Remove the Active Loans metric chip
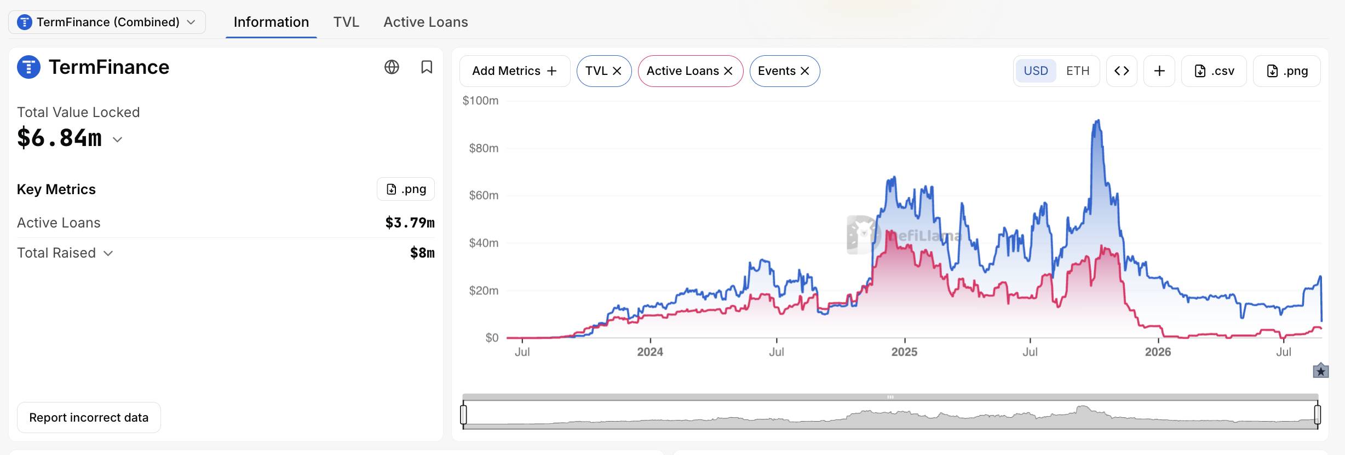This screenshot has height=455, width=1345. click(x=728, y=71)
